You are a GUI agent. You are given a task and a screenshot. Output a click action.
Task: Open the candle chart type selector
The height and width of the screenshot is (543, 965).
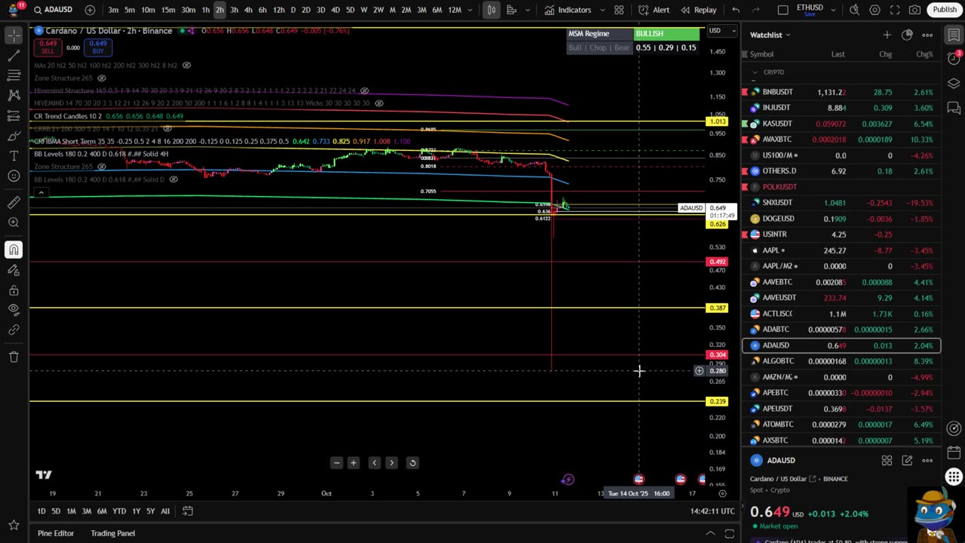(x=491, y=10)
